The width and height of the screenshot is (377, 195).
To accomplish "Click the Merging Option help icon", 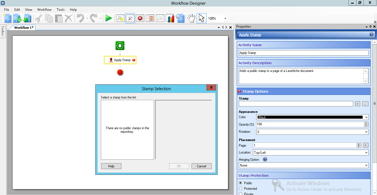I will tap(265, 160).
